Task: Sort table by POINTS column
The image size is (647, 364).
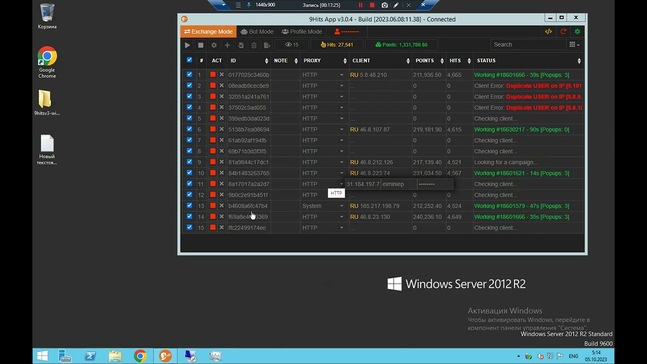Action: pyautogui.click(x=429, y=61)
